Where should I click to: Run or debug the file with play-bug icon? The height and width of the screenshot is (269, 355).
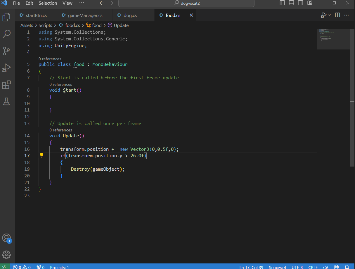coord(323,15)
